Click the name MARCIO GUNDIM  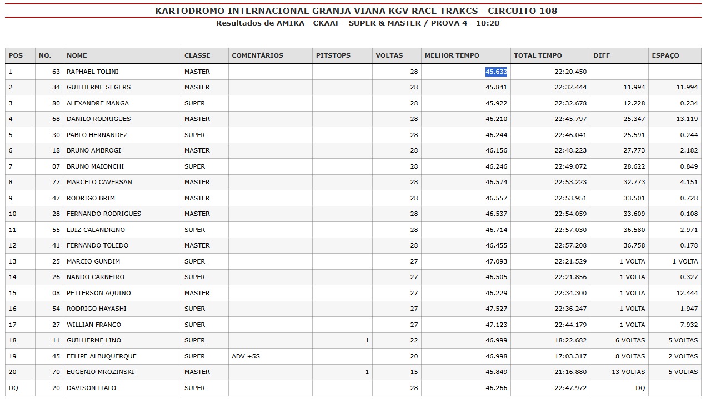point(93,261)
